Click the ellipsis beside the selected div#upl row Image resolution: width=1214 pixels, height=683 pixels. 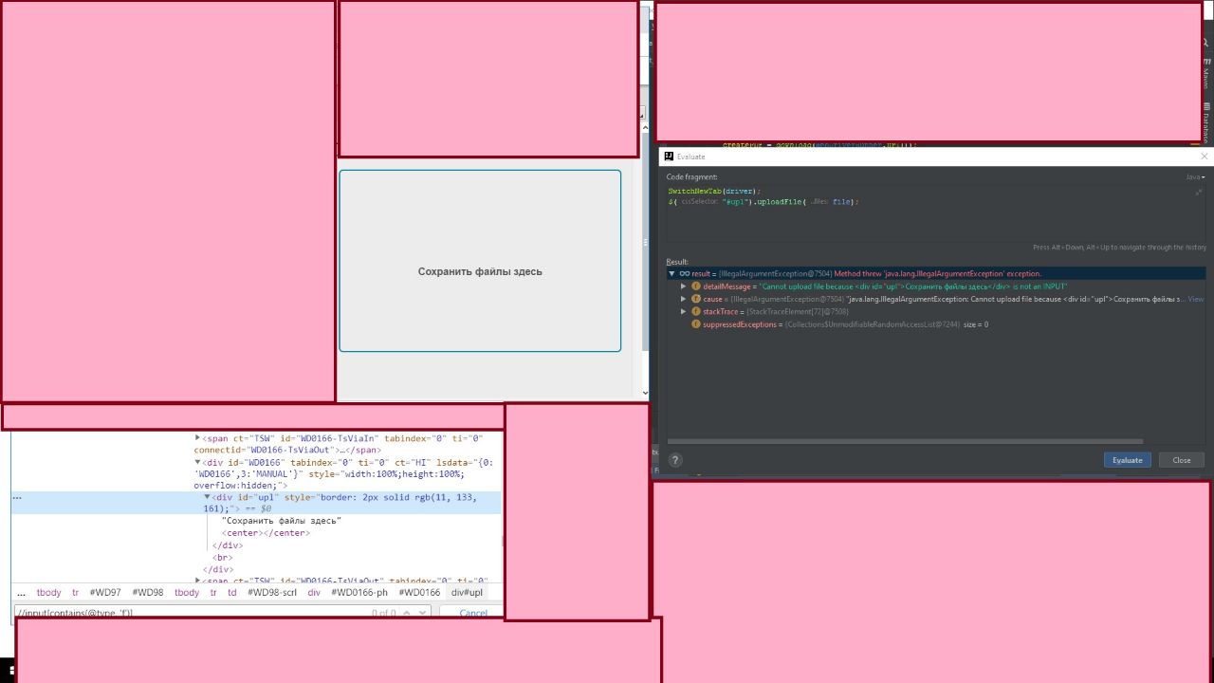16,497
